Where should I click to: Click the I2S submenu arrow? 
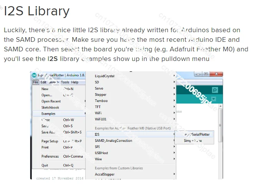[174, 134]
